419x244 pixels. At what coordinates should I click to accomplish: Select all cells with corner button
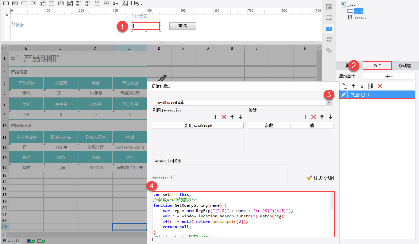click(x=4, y=48)
